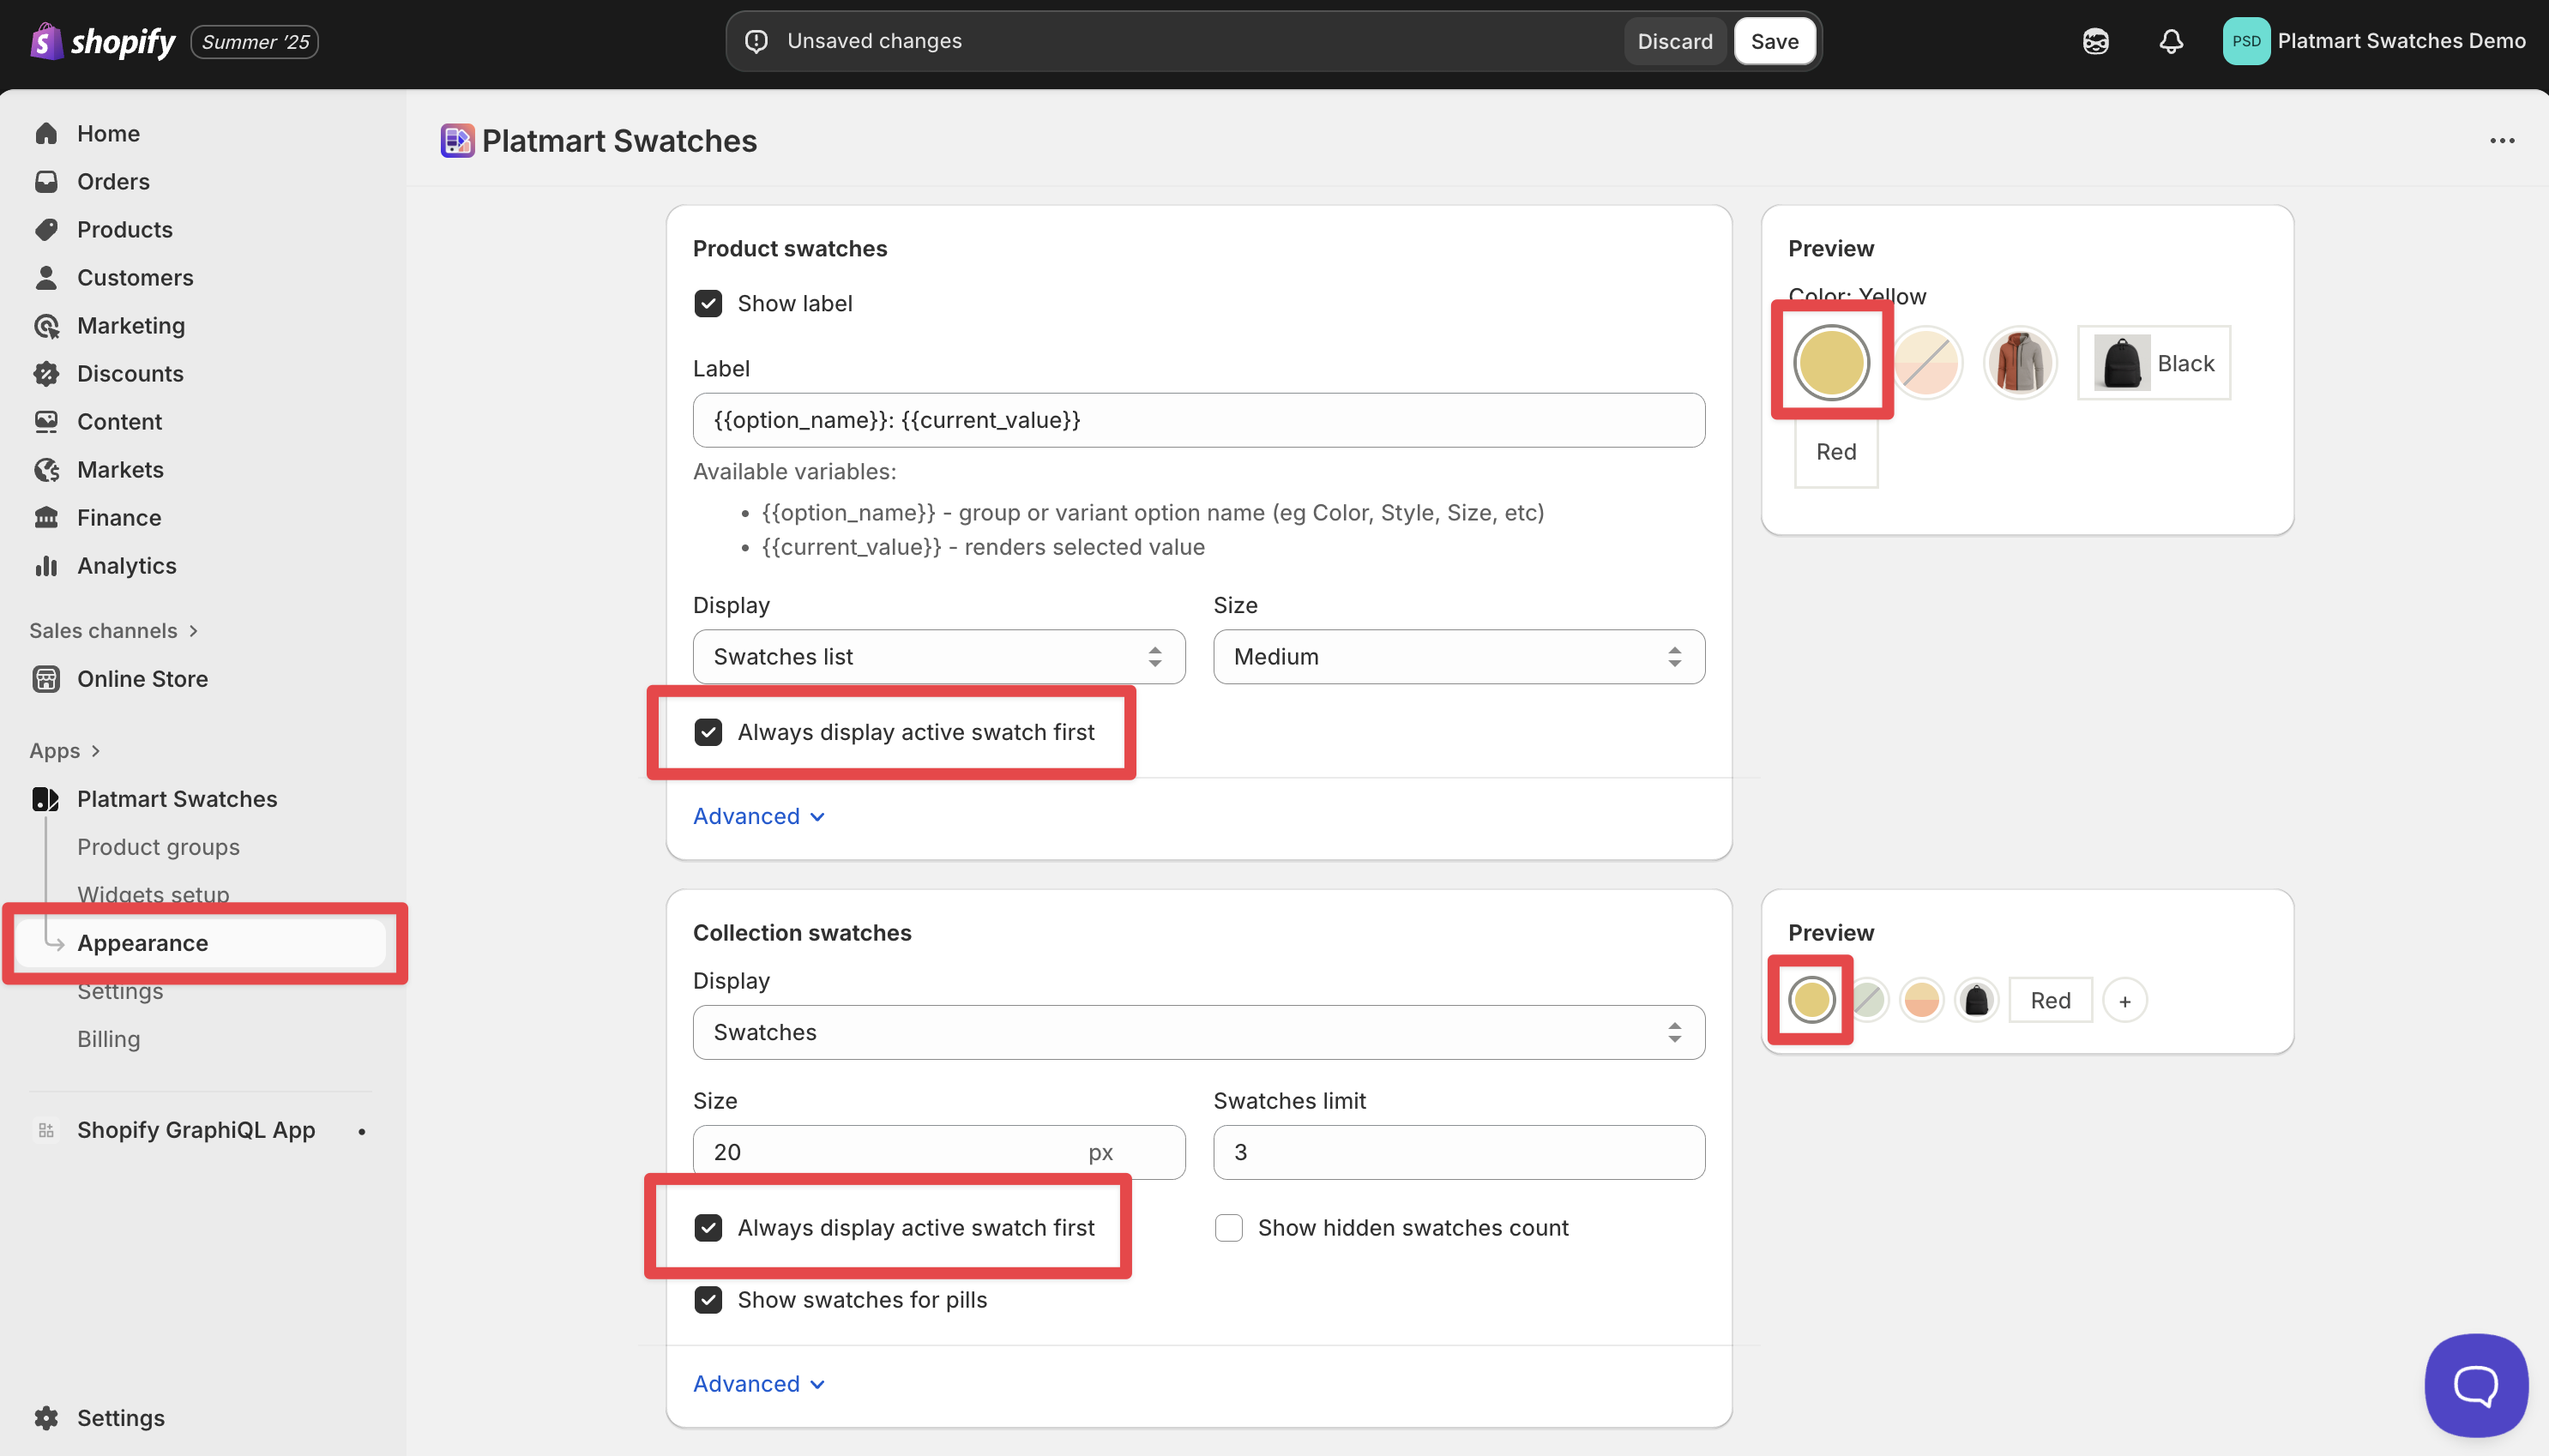The height and width of the screenshot is (1456, 2549).
Task: Click the Marketing target icon
Action: pos(46,325)
